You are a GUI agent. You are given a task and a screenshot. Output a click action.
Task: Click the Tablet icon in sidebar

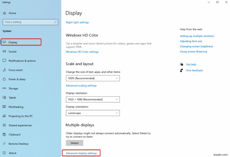4,98
